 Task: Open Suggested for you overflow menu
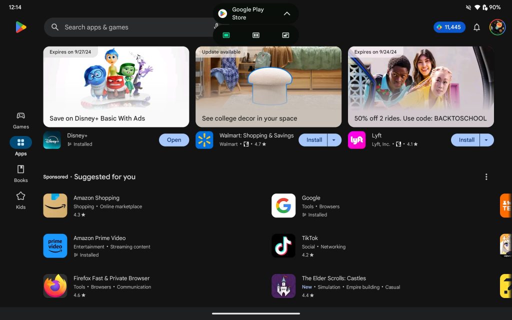coord(486,177)
